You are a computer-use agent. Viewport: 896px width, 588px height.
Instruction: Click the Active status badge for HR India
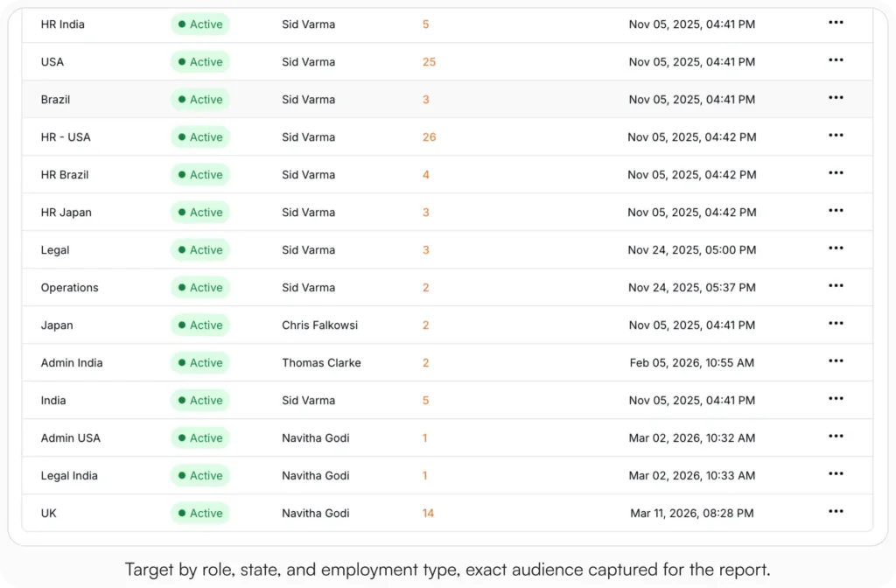[200, 24]
